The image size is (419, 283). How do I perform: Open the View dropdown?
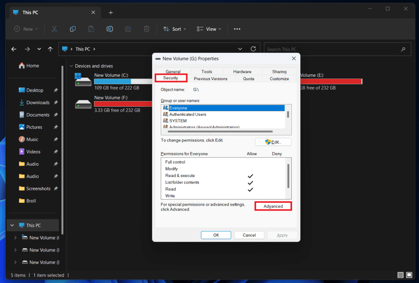209,29
